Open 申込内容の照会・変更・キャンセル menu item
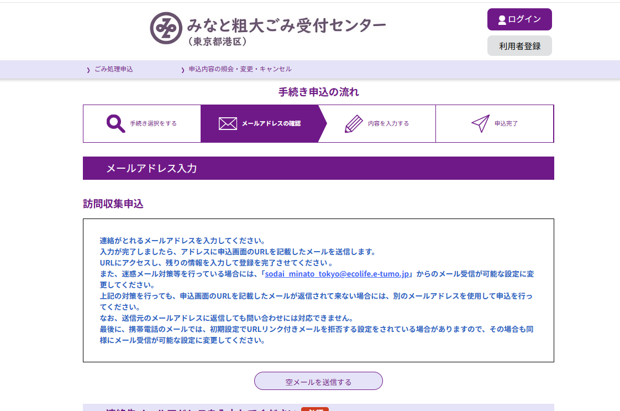The width and height of the screenshot is (620, 411). (x=240, y=69)
